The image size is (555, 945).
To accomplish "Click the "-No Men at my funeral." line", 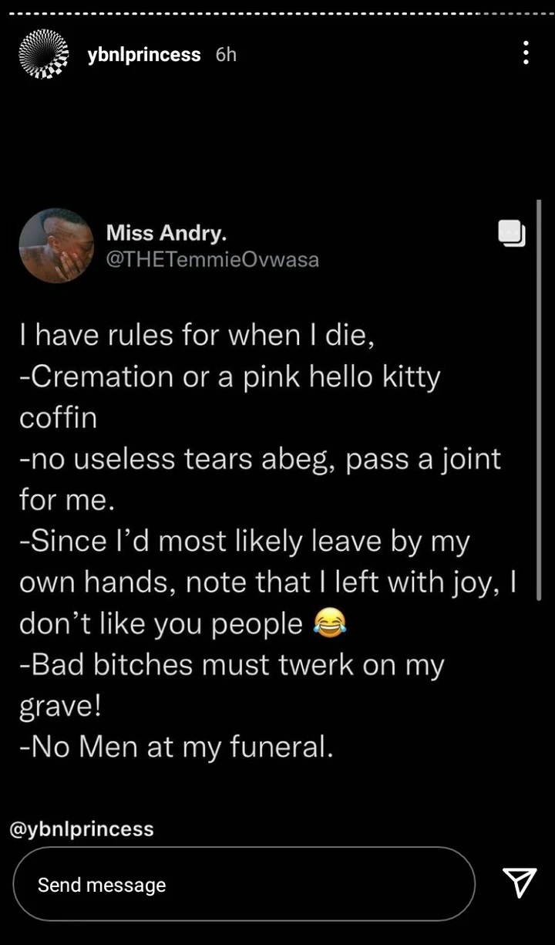I will coord(177,748).
